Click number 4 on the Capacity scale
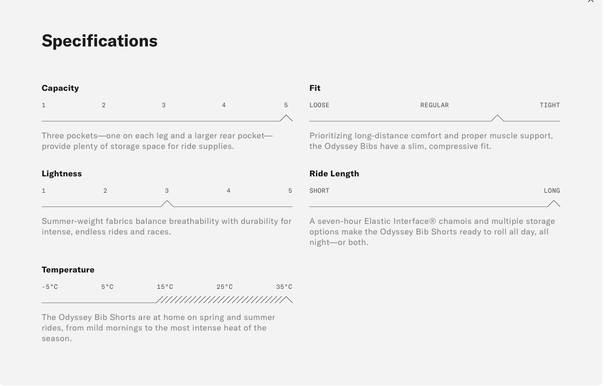The image size is (604, 386). click(x=224, y=105)
